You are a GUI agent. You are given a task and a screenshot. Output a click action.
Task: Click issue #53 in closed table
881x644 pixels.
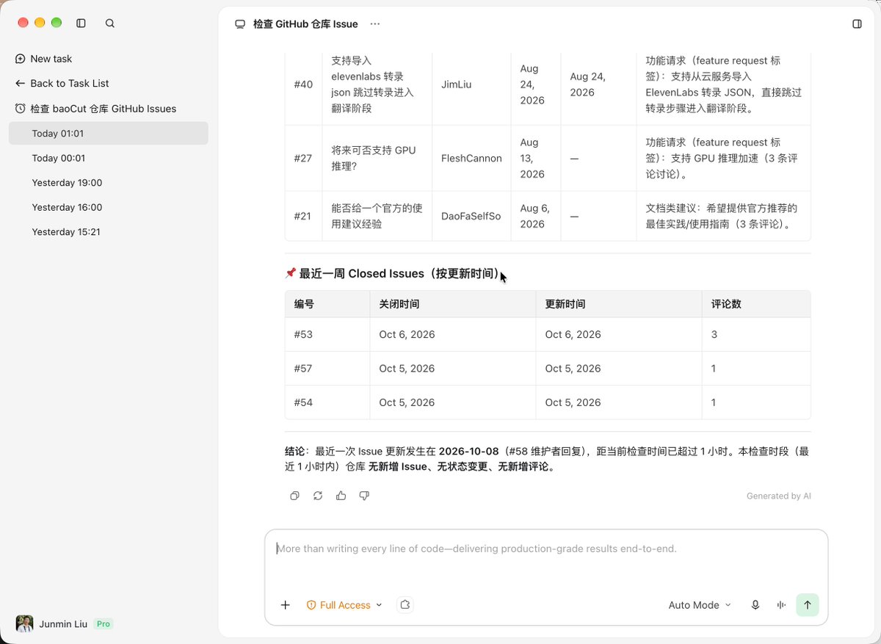coord(303,334)
